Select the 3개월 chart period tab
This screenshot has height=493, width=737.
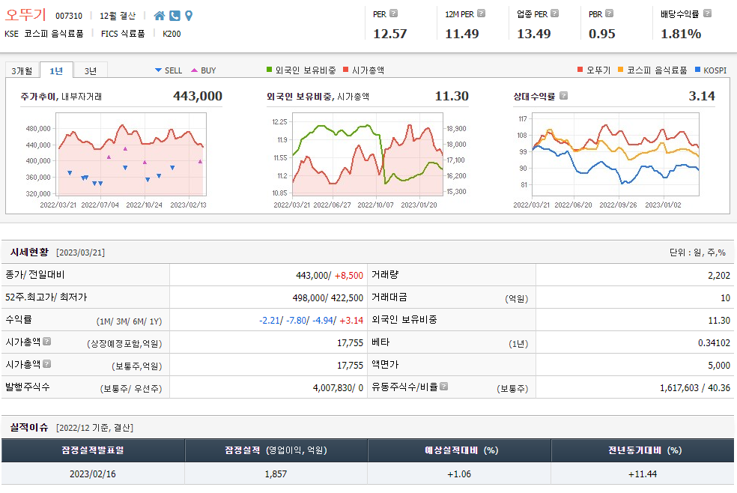(x=22, y=70)
